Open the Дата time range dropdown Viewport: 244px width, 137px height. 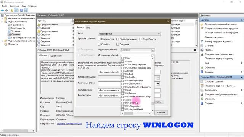(x=129, y=34)
